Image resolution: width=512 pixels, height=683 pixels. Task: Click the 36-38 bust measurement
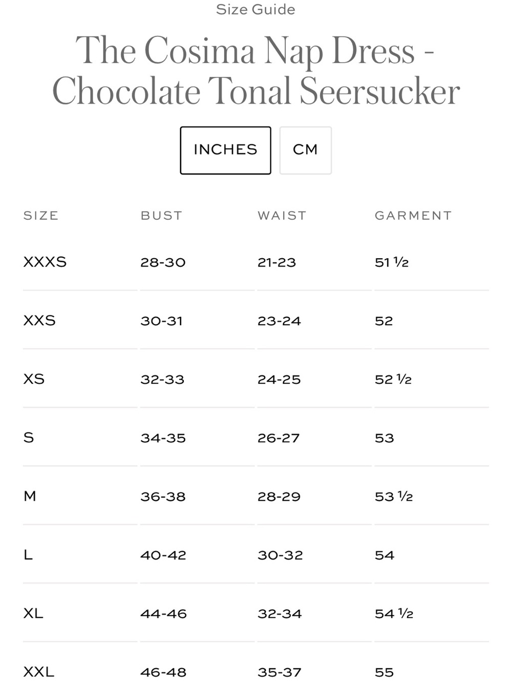pyautogui.click(x=163, y=496)
